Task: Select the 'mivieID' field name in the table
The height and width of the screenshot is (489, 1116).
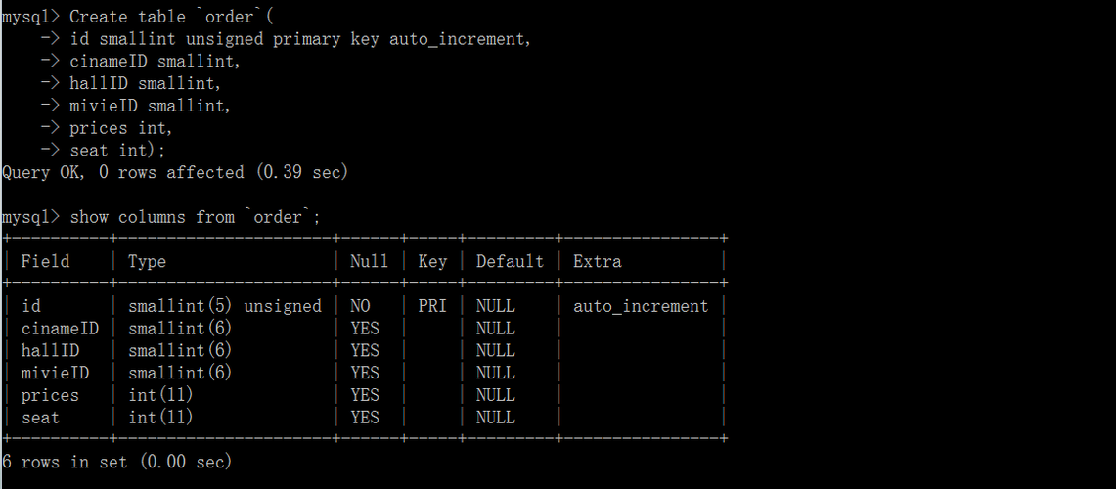Action: (x=55, y=373)
